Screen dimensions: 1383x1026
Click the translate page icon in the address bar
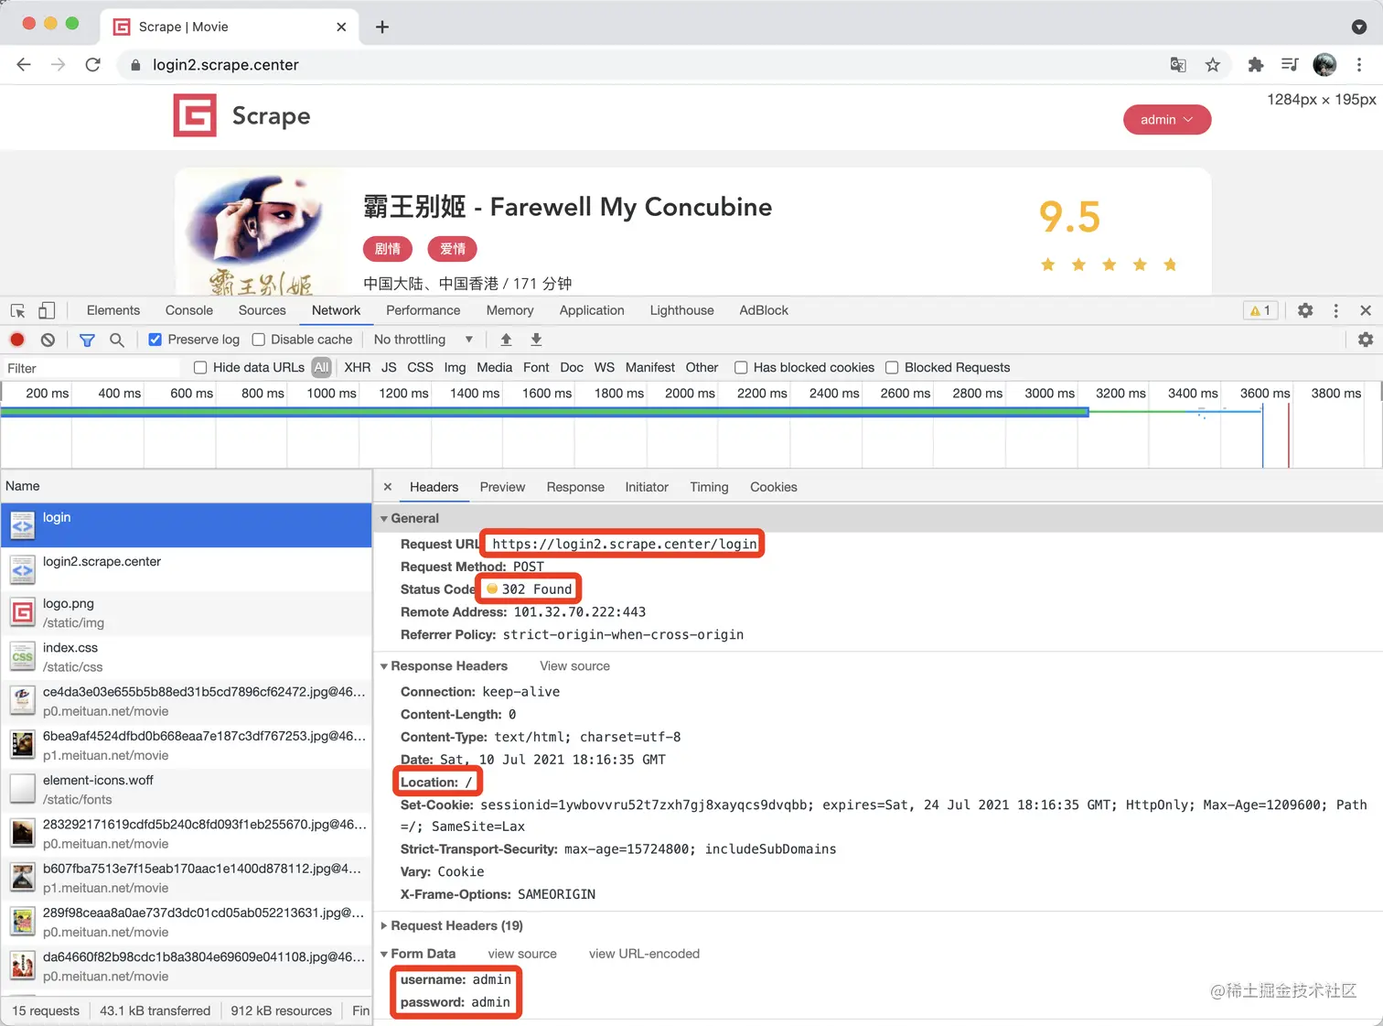tap(1178, 65)
